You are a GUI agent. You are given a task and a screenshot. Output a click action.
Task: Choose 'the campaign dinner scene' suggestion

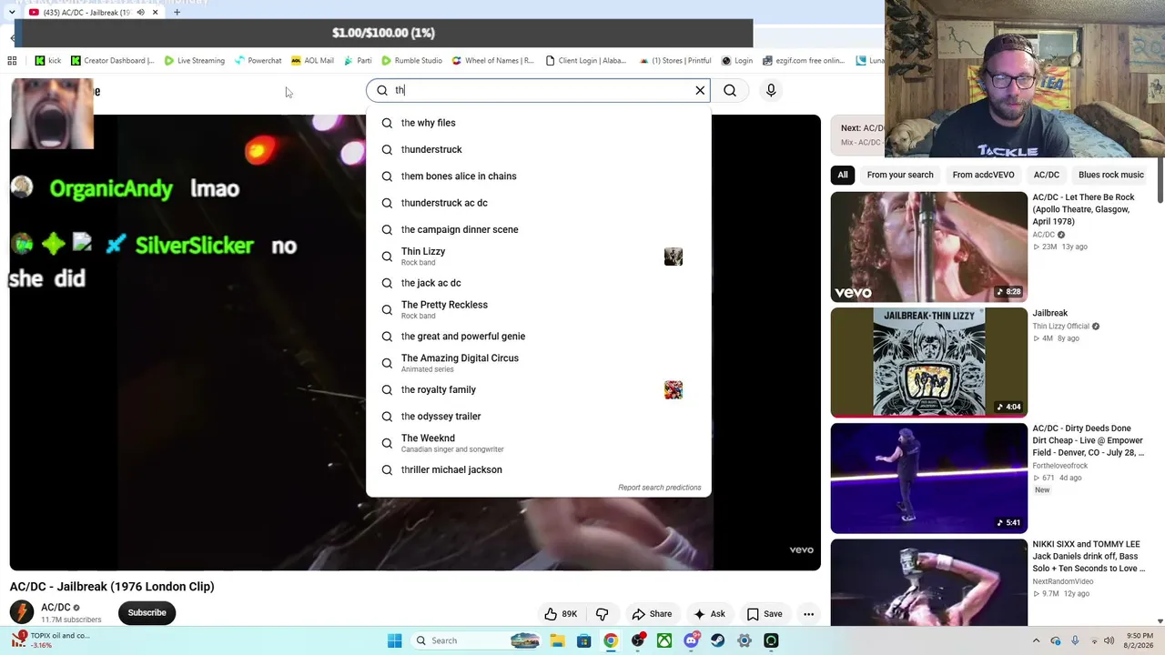click(538, 229)
